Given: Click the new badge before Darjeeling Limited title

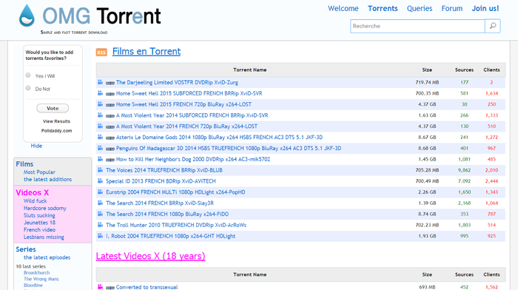Looking at the screenshot, I should 110,84.
